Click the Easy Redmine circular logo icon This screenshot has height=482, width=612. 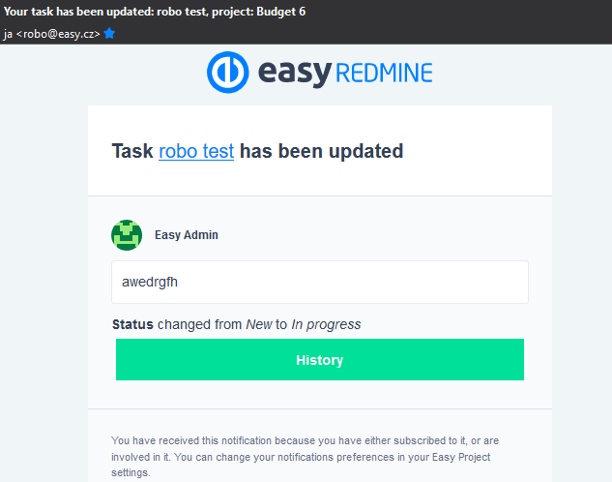click(x=227, y=73)
